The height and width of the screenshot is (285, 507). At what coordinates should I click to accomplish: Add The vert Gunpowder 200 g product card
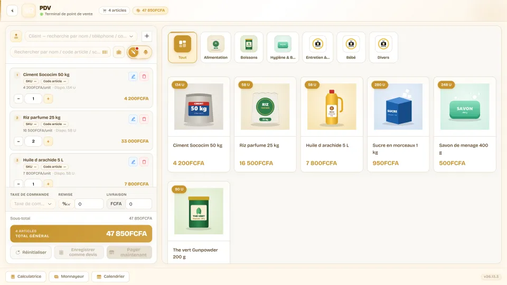coord(199,222)
